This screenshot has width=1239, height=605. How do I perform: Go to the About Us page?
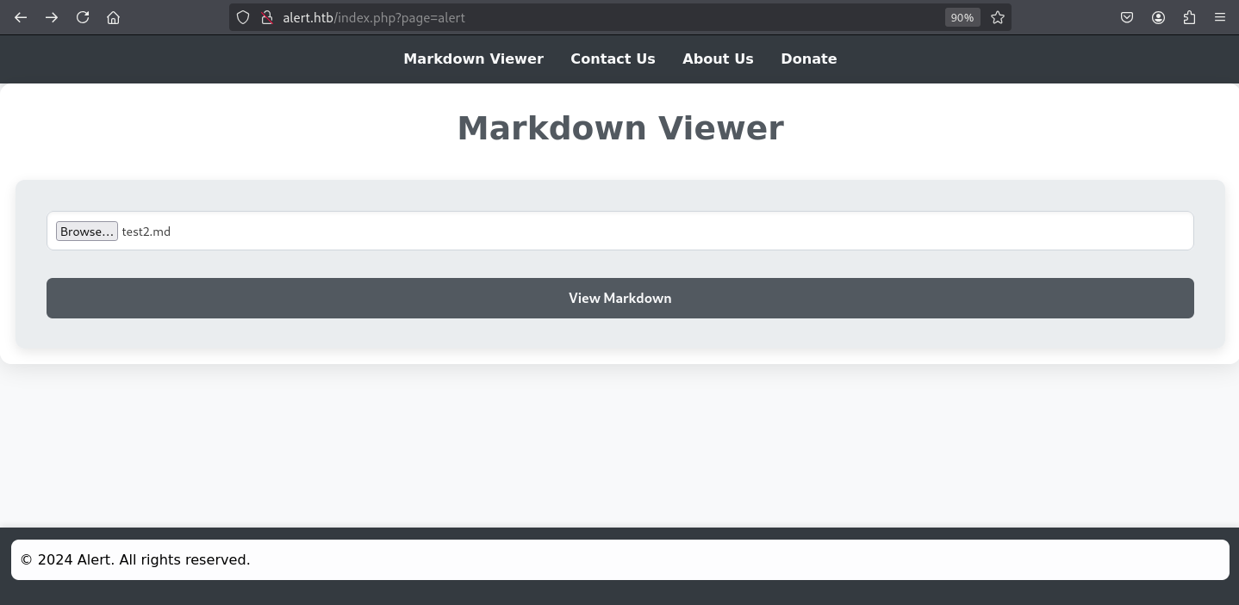[718, 59]
